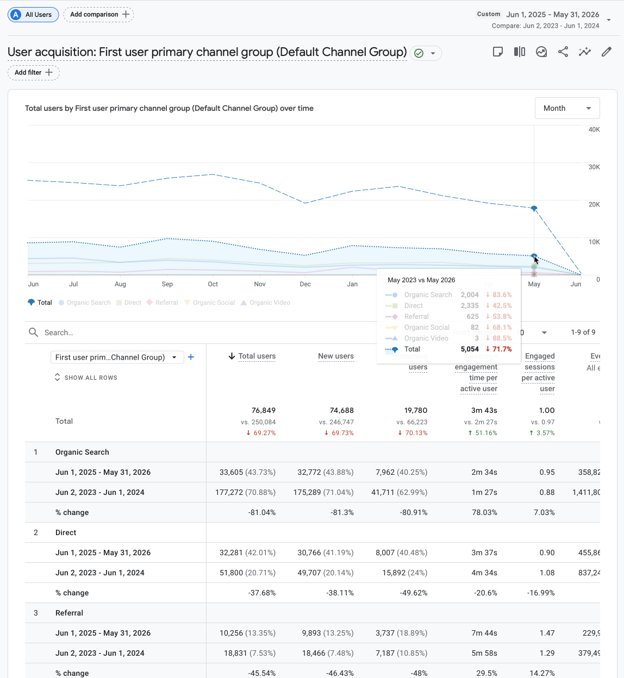Toggle Organic Search series in legend
The width and height of the screenshot is (624, 678).
(84, 303)
